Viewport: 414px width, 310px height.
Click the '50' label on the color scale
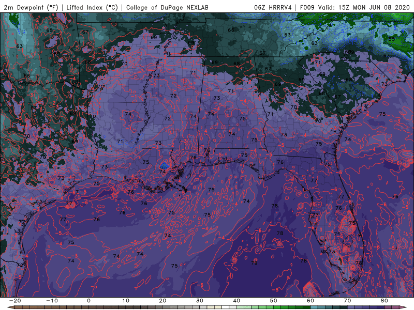pos(274,301)
